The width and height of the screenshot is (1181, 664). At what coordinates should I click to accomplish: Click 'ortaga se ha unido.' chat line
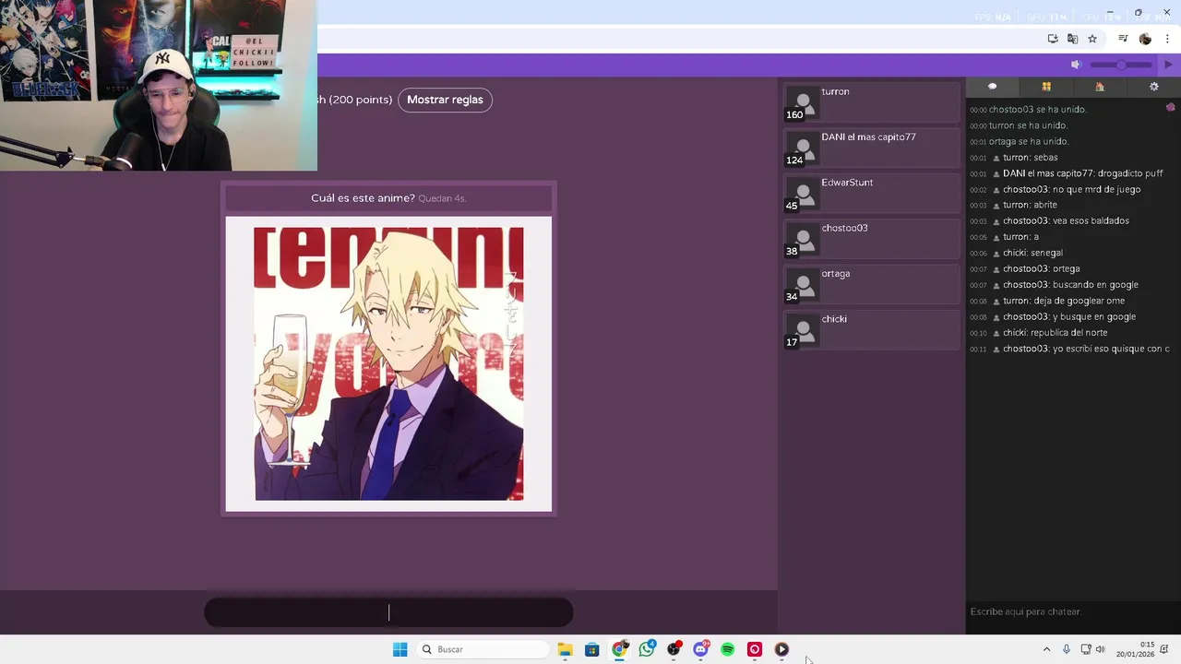point(1029,142)
